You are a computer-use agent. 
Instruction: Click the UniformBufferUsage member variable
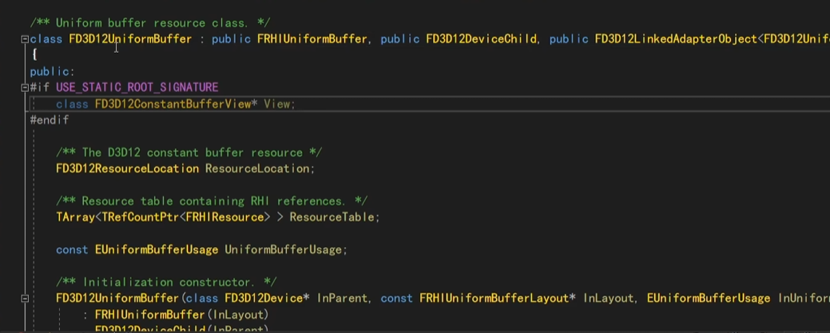pyautogui.click(x=283, y=249)
